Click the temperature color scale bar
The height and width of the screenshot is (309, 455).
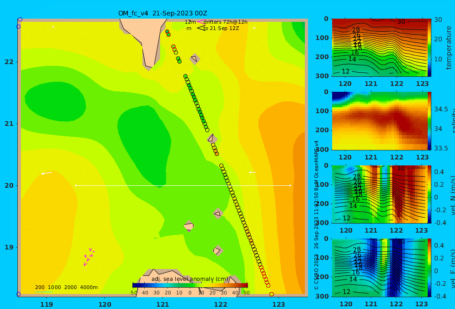point(430,48)
